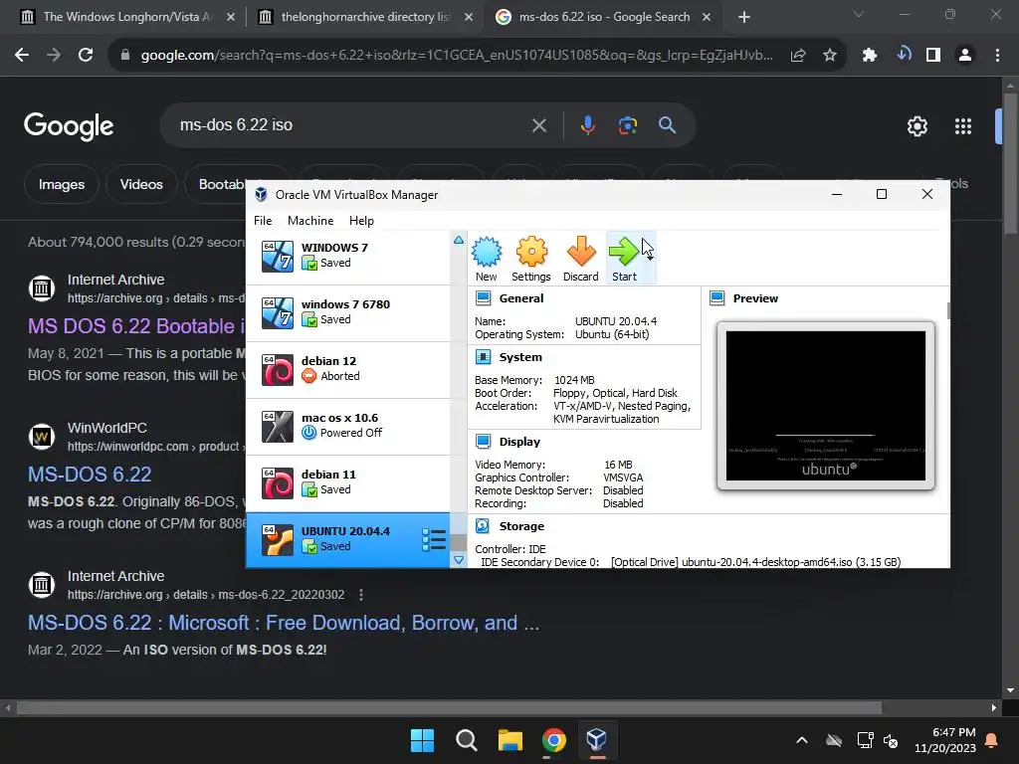This screenshot has width=1019, height=764.
Task: Click the Preview panel header icon
Action: (716, 298)
